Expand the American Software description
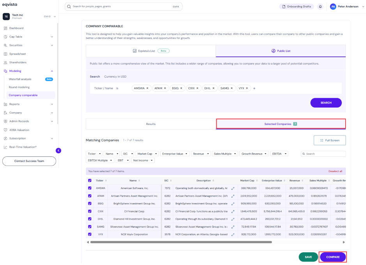This screenshot has width=366, height=265. 233,188
